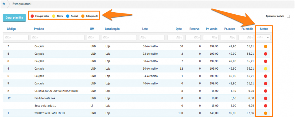Click red status dot for 32-Vermelho row
This screenshot has width=295, height=118.
(x=265, y=54)
